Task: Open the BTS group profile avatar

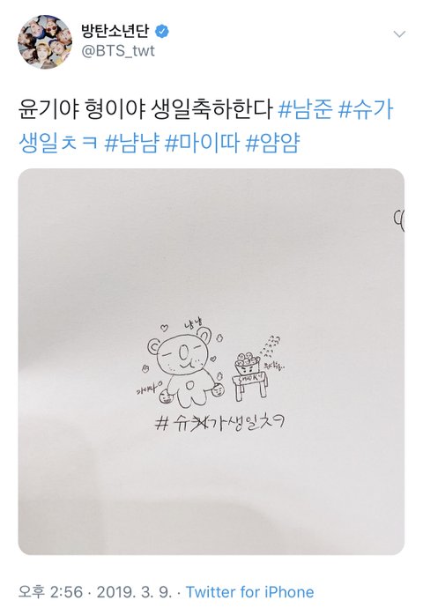Action: (45, 41)
